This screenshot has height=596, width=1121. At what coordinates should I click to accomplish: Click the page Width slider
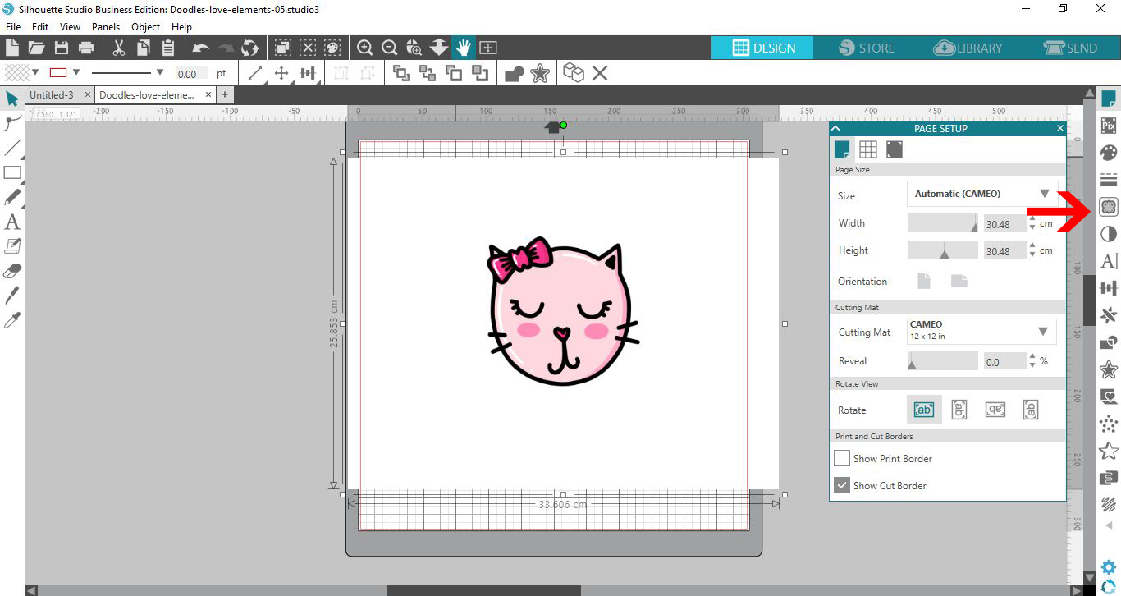[x=943, y=223]
